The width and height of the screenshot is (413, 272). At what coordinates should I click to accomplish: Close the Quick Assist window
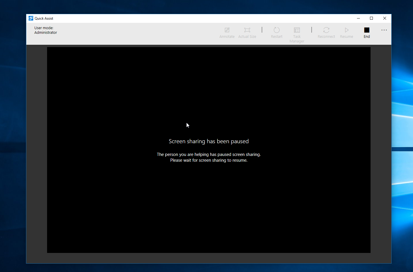(385, 18)
